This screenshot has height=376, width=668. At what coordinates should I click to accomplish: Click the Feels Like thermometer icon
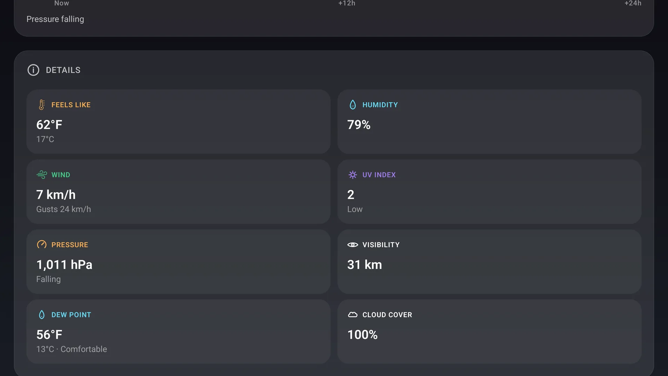click(x=42, y=105)
